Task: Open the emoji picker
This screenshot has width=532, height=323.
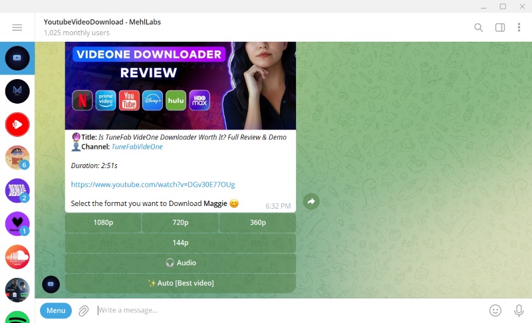Action: pyautogui.click(x=495, y=310)
